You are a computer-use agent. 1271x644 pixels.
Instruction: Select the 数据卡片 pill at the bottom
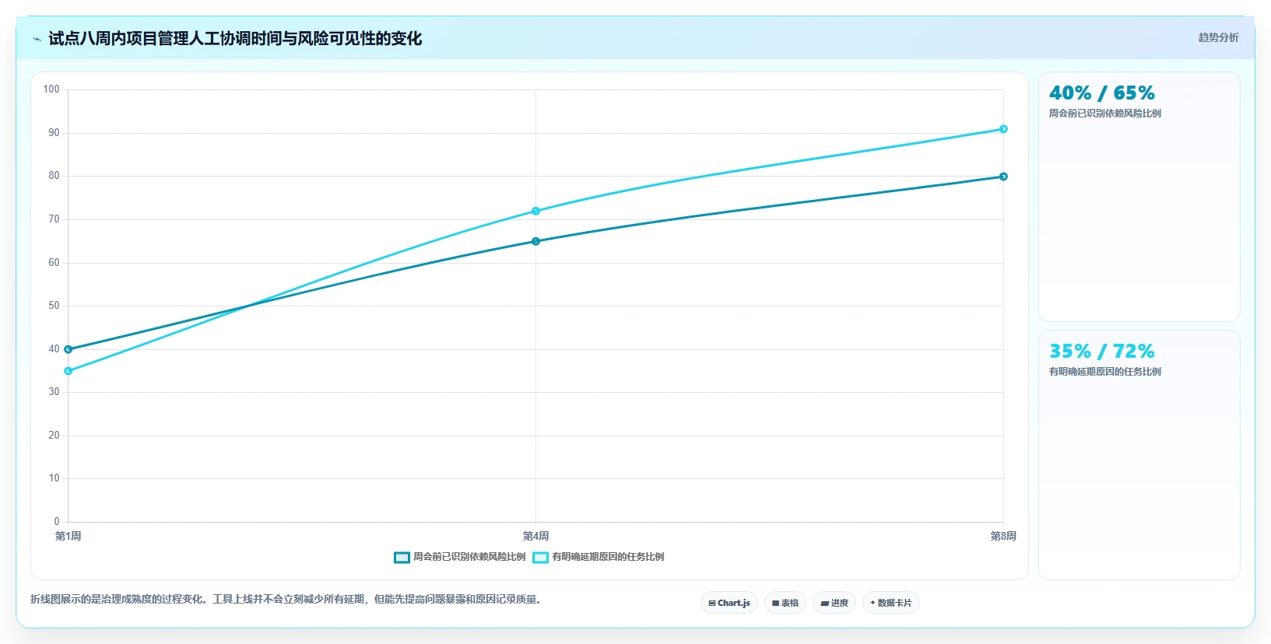point(891,603)
